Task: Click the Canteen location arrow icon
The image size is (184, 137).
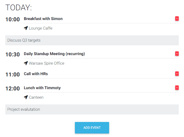Action: point(26,97)
